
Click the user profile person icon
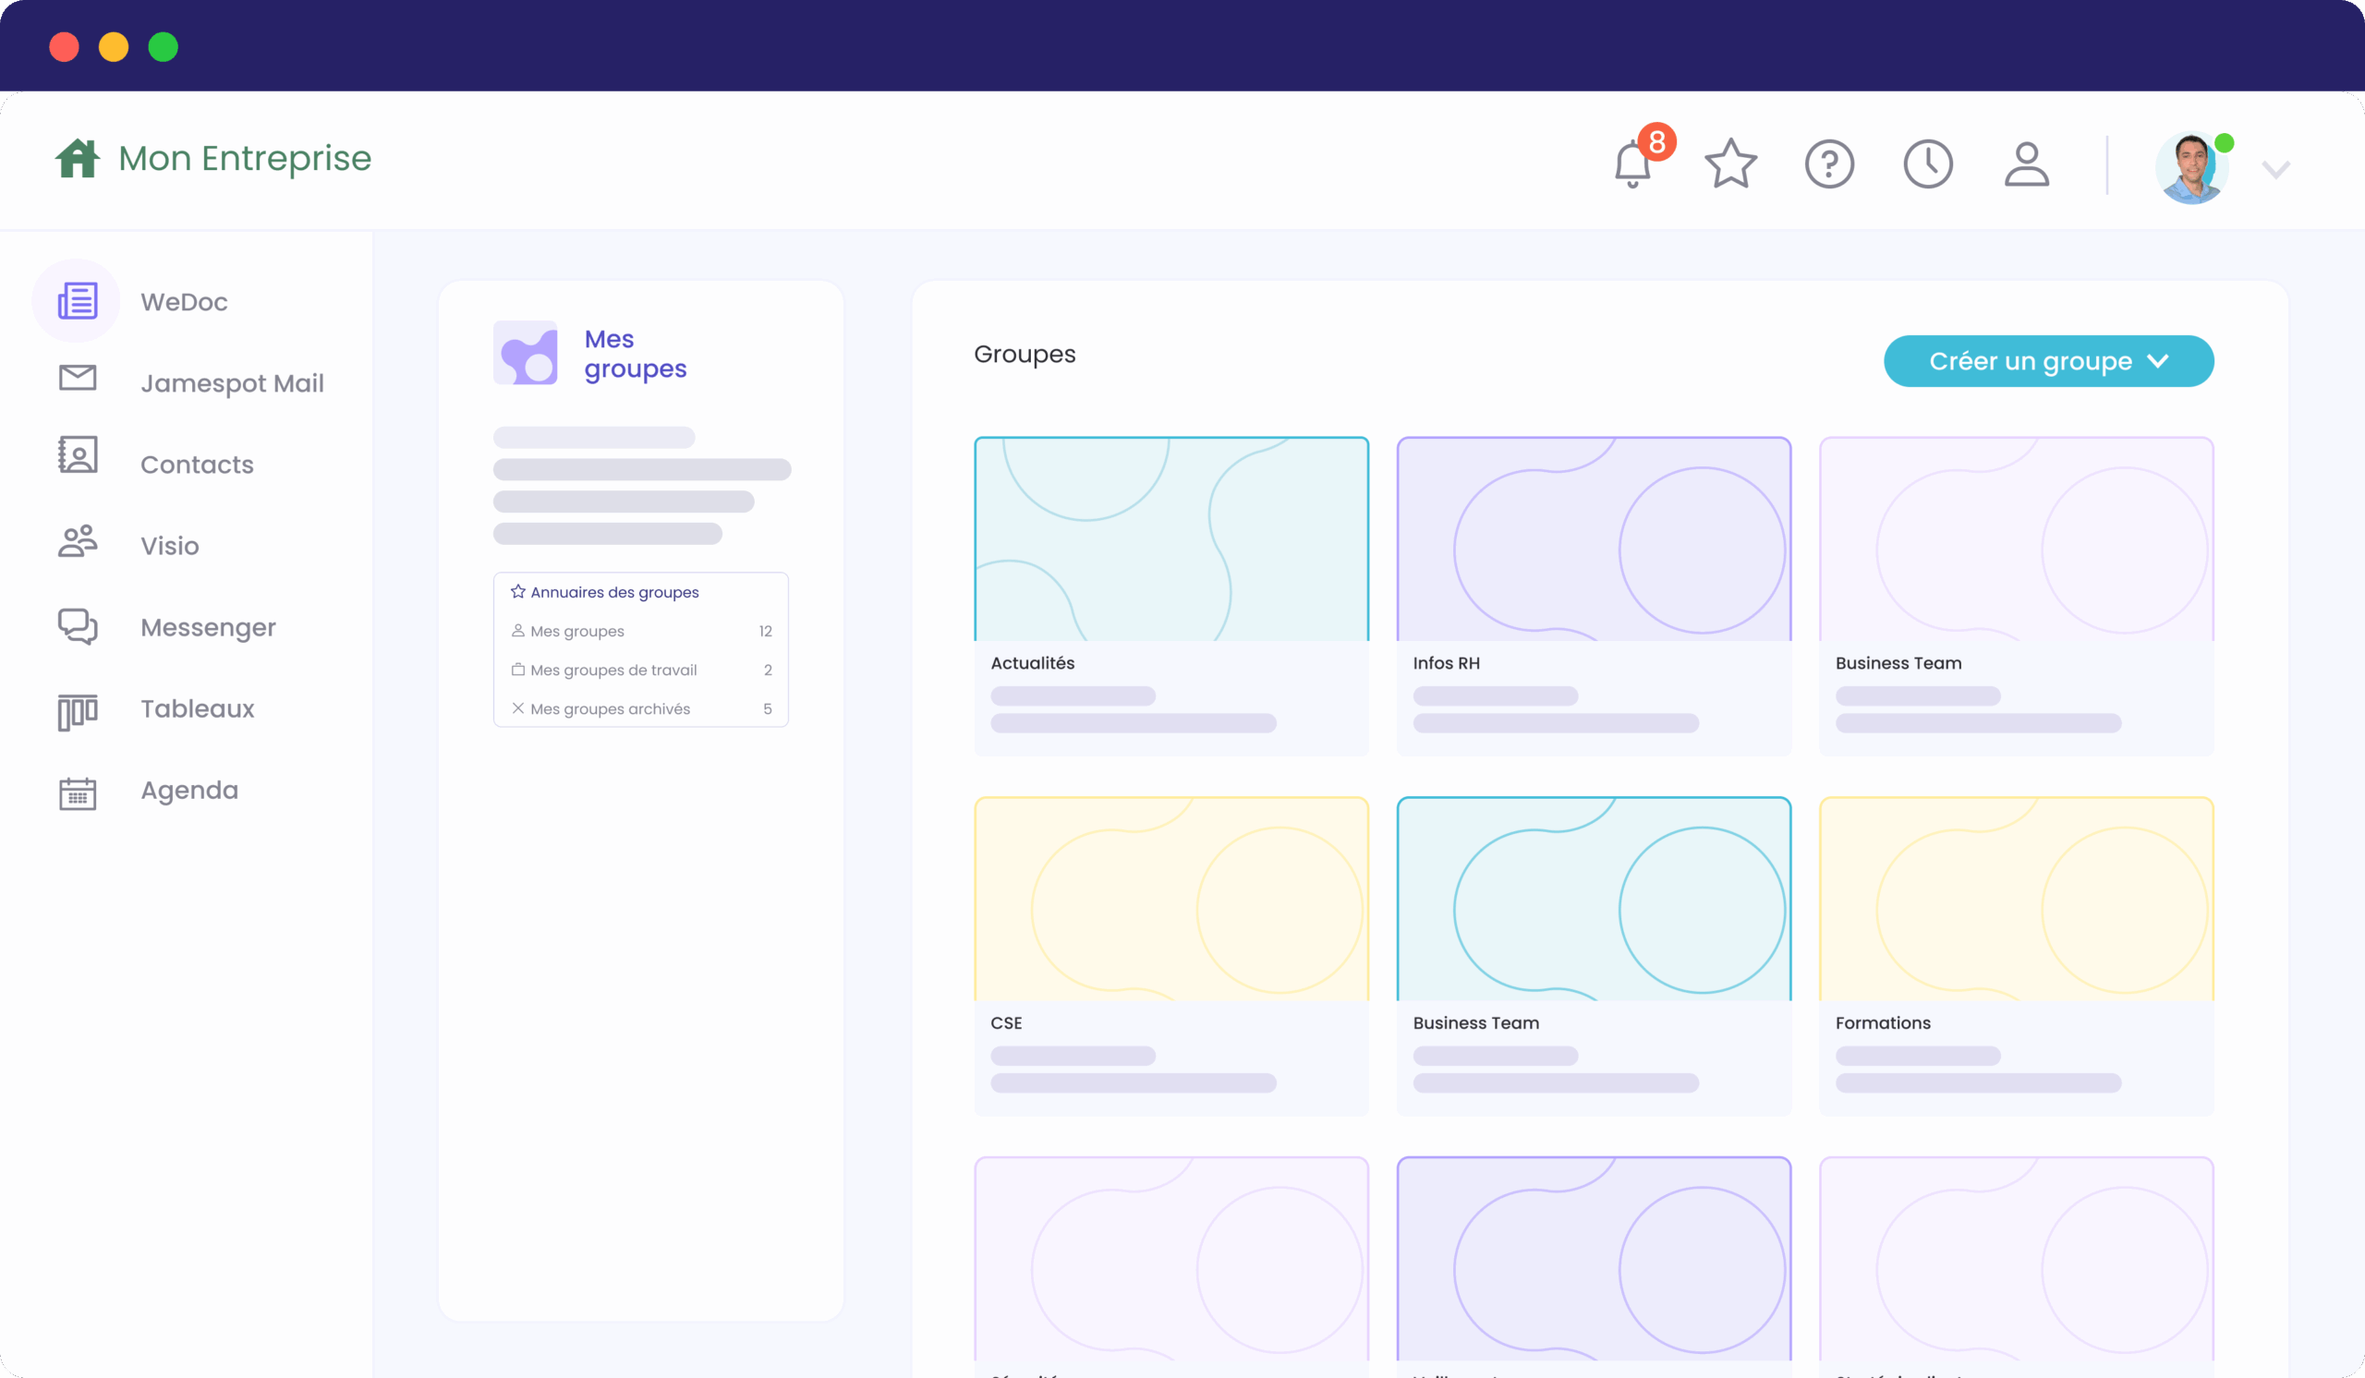[2026, 164]
